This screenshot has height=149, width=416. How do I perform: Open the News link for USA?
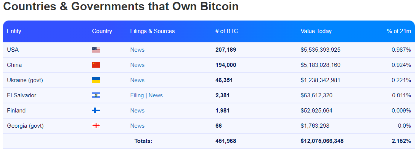(x=137, y=50)
